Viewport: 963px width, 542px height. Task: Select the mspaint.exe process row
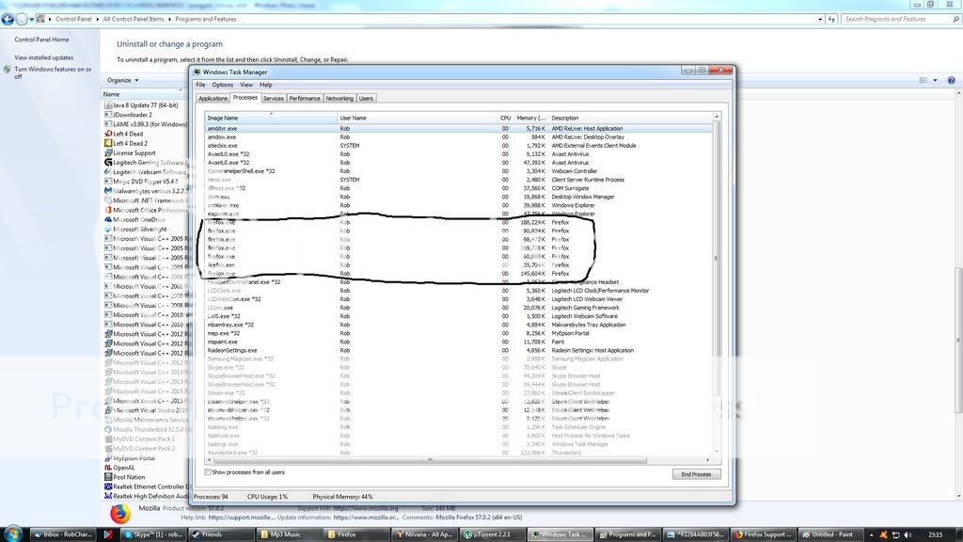pyautogui.click(x=459, y=342)
